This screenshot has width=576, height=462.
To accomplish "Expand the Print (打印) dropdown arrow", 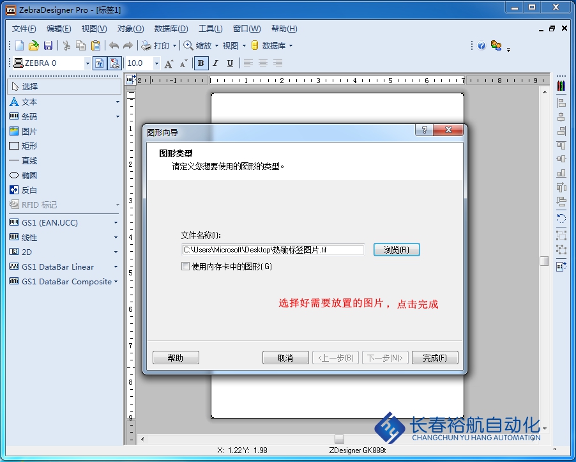I will pyautogui.click(x=174, y=45).
